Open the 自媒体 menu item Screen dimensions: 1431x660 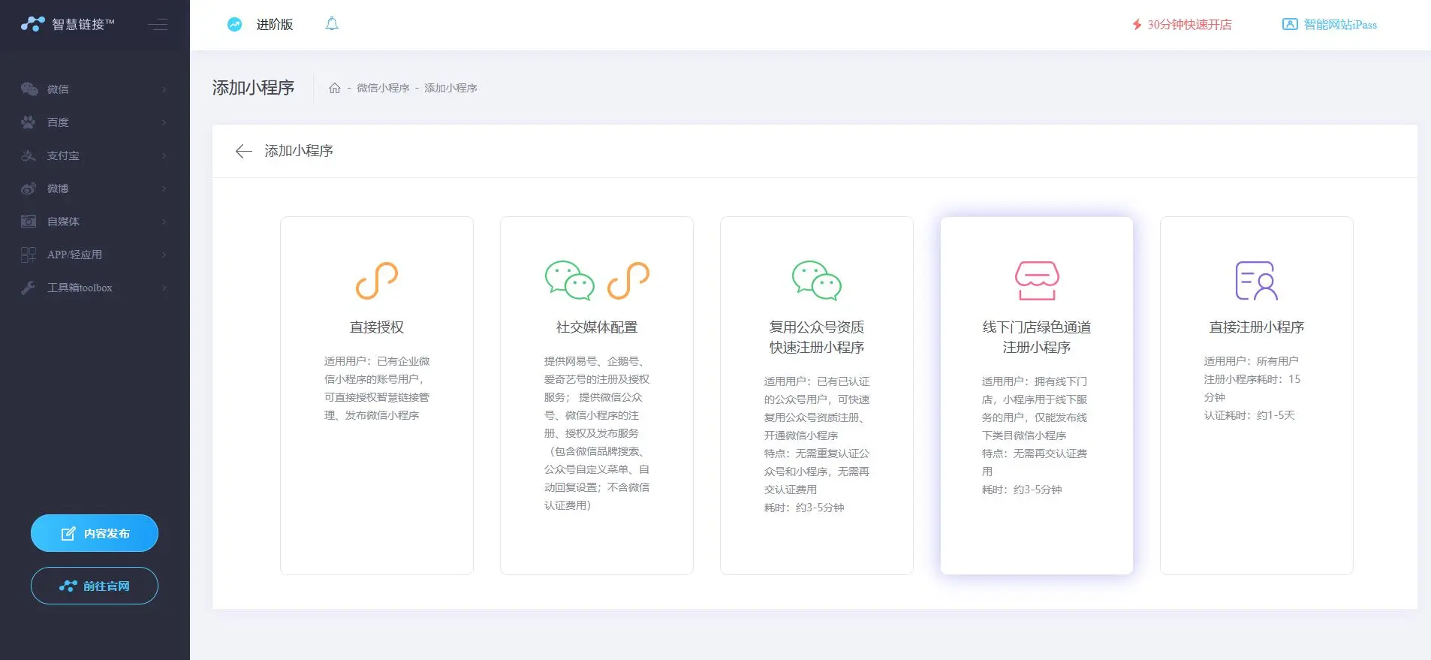point(94,222)
